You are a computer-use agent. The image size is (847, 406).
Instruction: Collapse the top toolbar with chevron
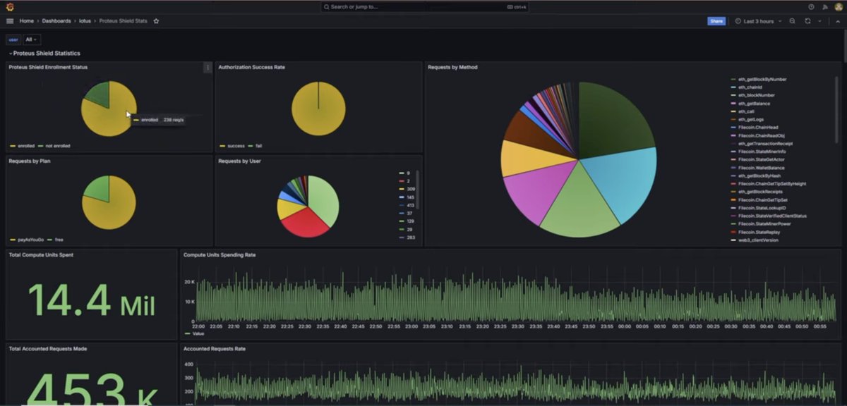837,21
